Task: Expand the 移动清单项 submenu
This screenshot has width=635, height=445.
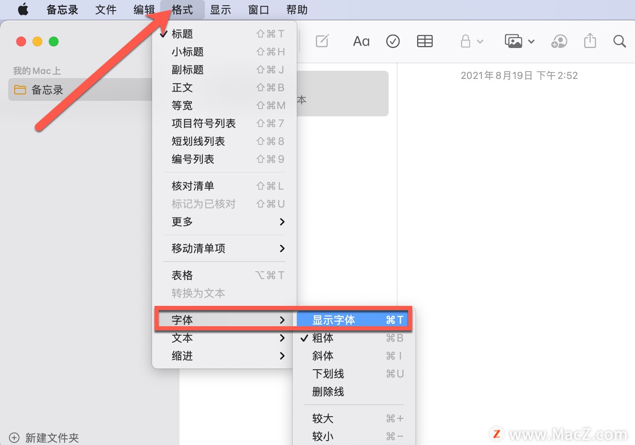Action: [x=224, y=249]
